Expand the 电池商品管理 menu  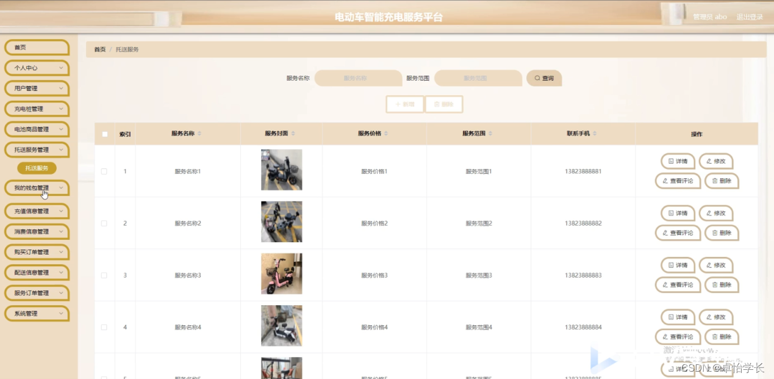click(37, 129)
